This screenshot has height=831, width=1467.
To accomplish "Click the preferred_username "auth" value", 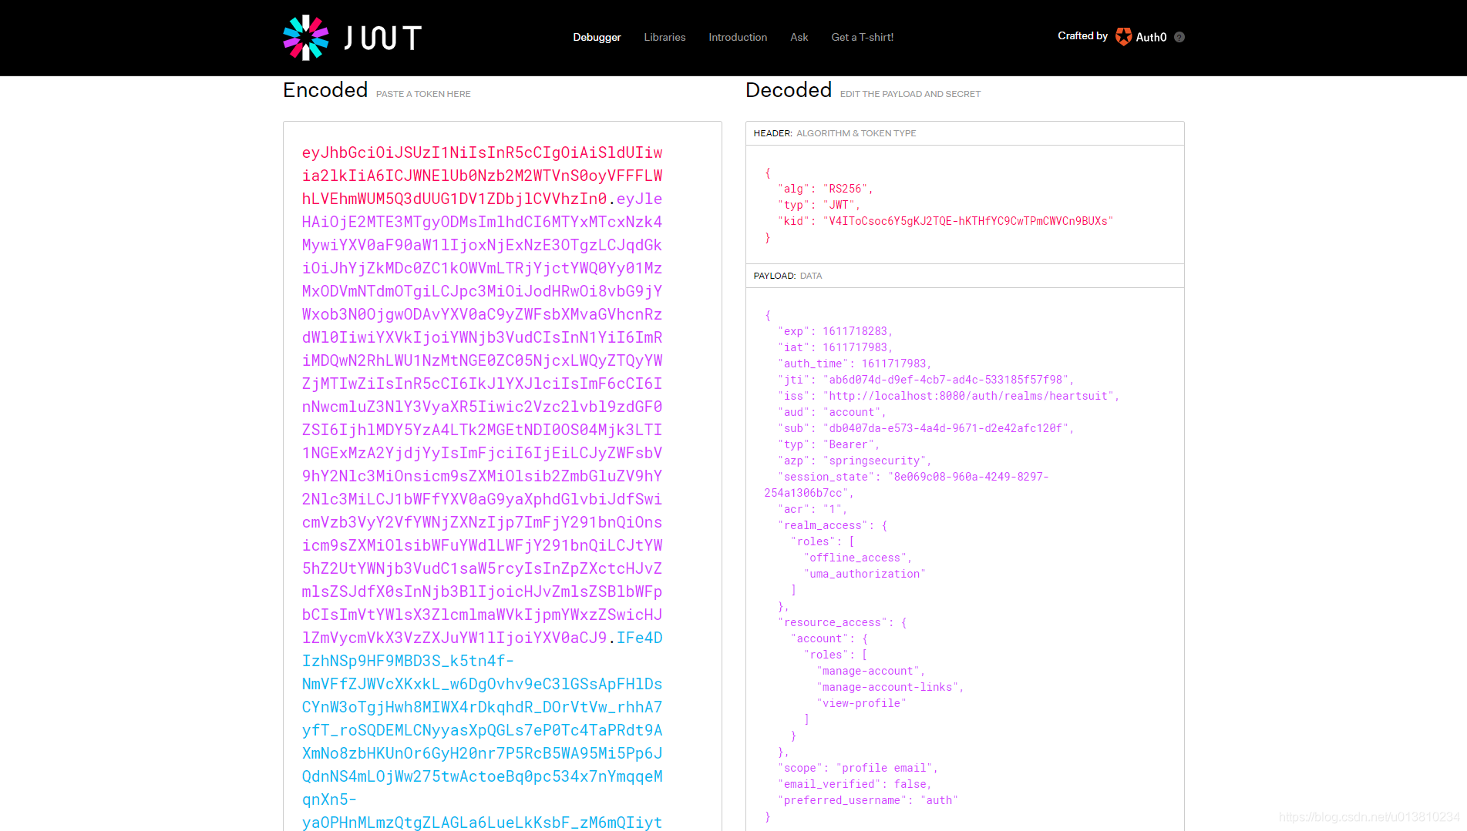I will pyautogui.click(x=939, y=800).
